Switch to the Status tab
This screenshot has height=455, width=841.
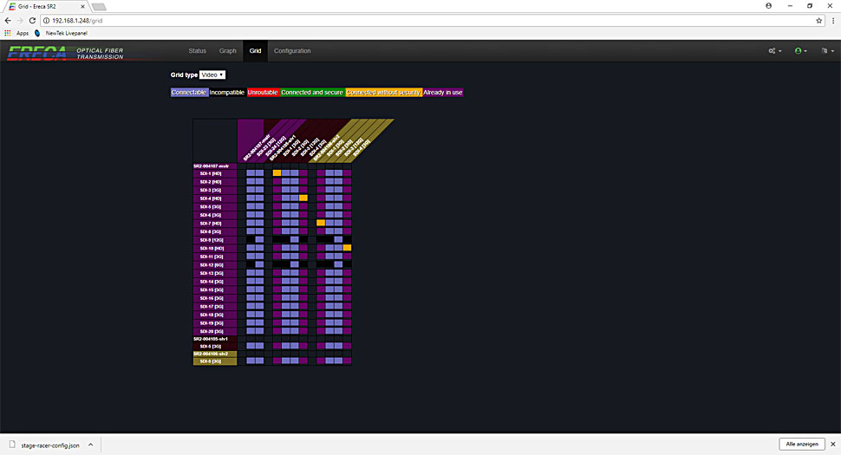point(198,51)
